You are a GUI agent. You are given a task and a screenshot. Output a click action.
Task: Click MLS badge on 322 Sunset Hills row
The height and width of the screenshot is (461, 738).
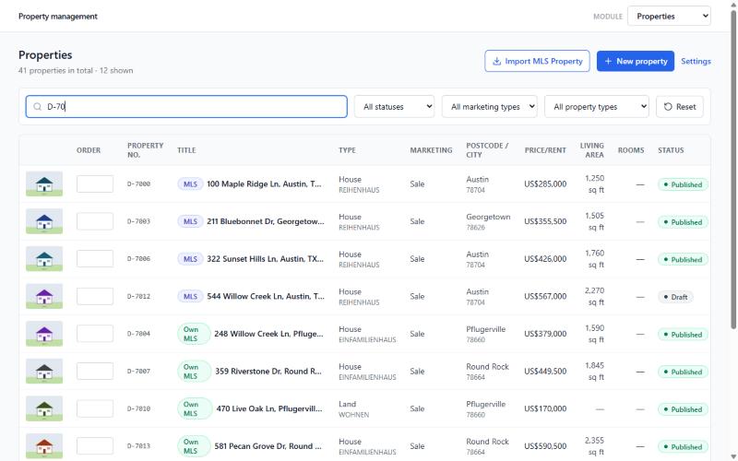point(190,259)
